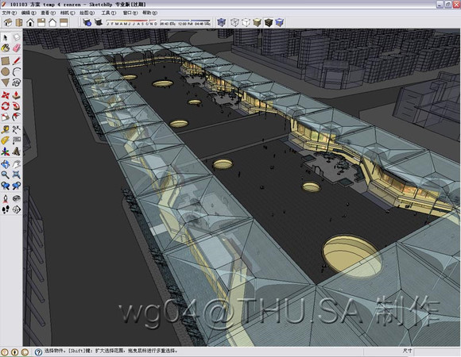Activate the Push/Pull tool

tap(17, 95)
